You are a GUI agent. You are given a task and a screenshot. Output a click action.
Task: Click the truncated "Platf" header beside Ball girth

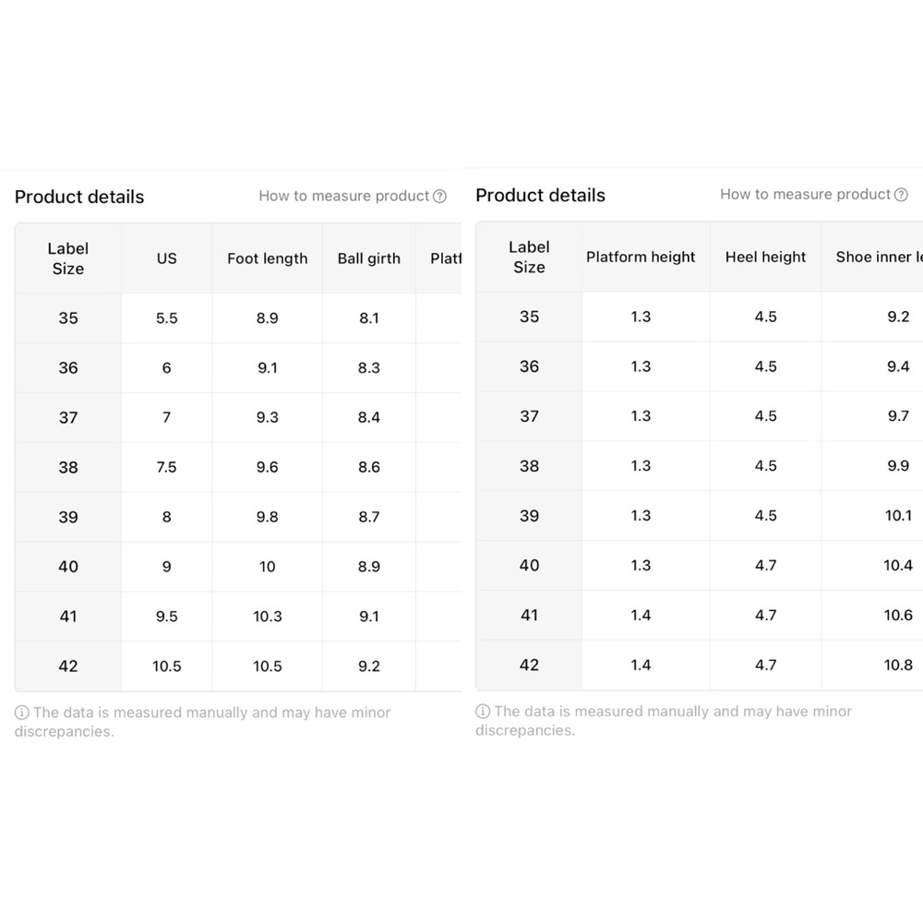[445, 258]
